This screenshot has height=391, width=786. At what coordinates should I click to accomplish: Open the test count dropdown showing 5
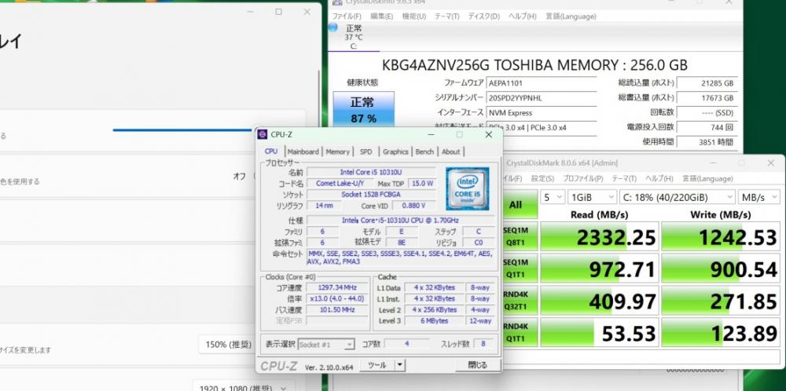pos(553,197)
